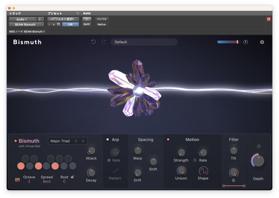279x198 pixels.
Task: Click the left filter range handle
Action: pyautogui.click(x=224, y=186)
